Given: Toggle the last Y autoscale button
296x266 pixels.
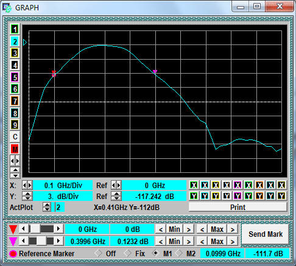Looking at the screenshot, I should click(281, 196).
